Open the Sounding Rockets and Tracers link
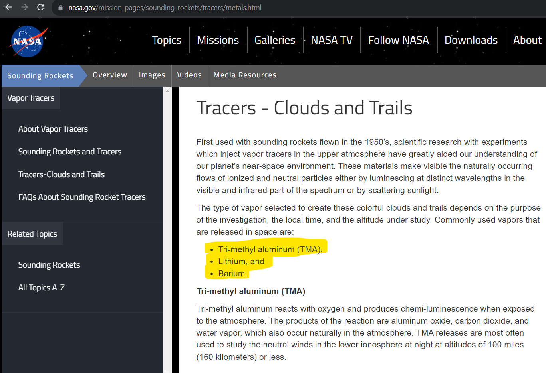This screenshot has height=373, width=546. click(x=70, y=152)
